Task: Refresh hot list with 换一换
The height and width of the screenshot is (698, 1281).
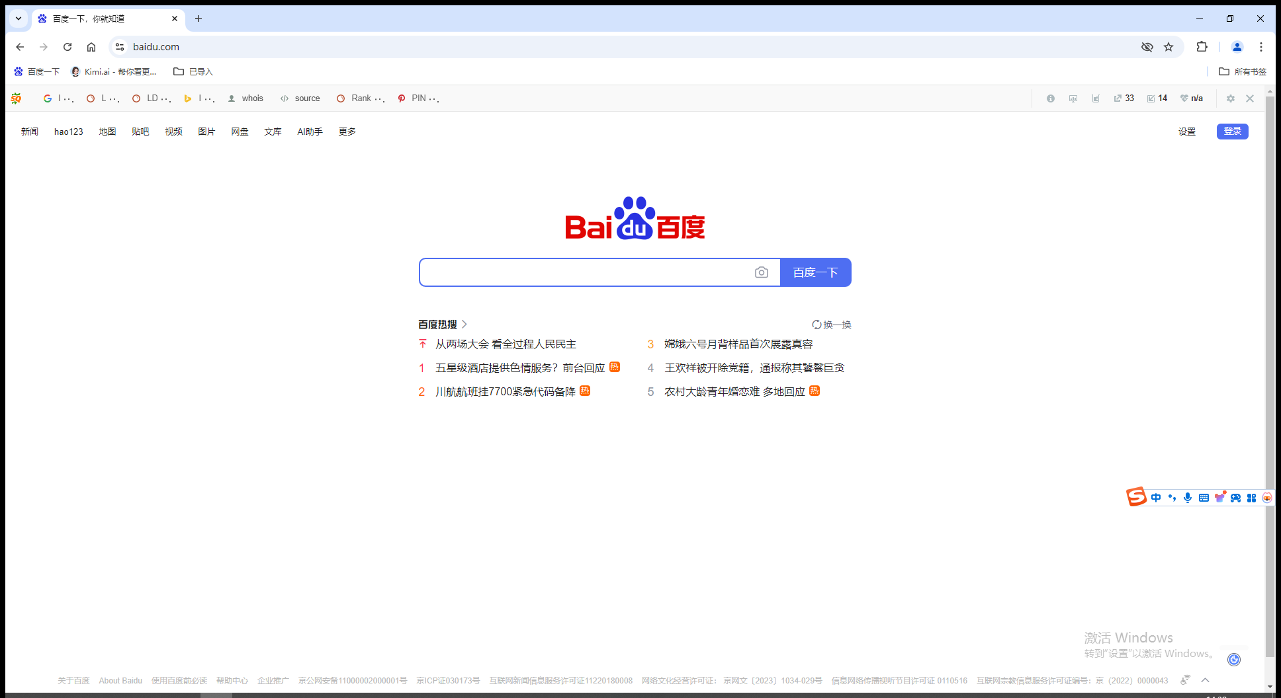Action: [832, 325]
